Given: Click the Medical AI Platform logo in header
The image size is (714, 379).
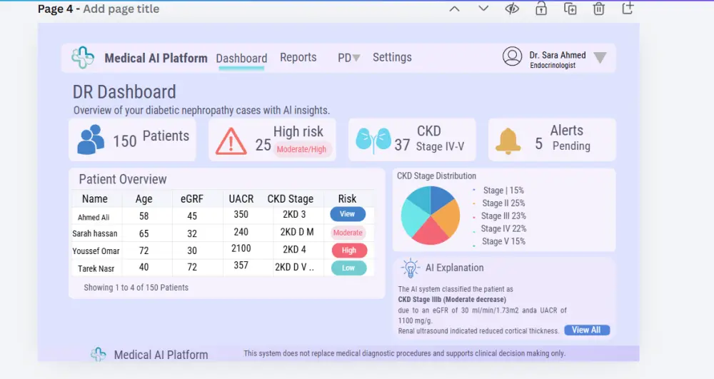Looking at the screenshot, I should point(83,58).
